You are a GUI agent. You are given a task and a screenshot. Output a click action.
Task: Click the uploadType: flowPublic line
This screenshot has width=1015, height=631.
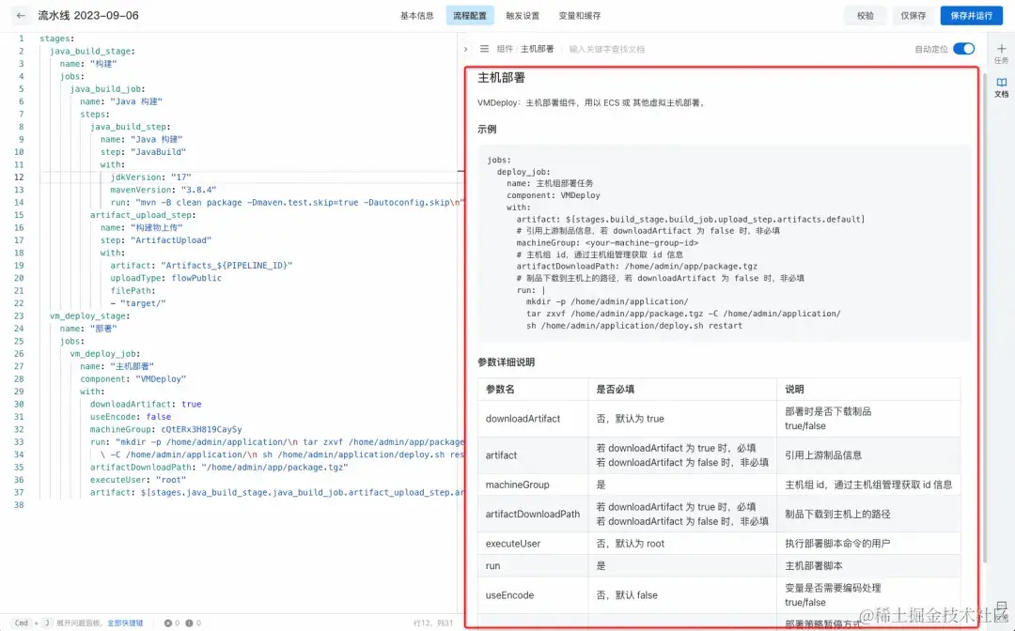(x=165, y=278)
